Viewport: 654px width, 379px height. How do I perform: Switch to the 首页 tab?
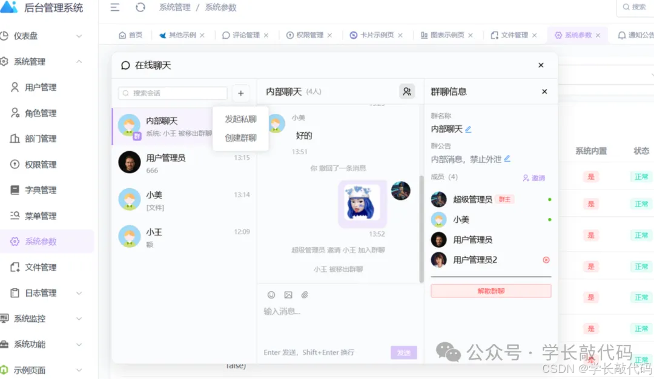[x=131, y=35]
